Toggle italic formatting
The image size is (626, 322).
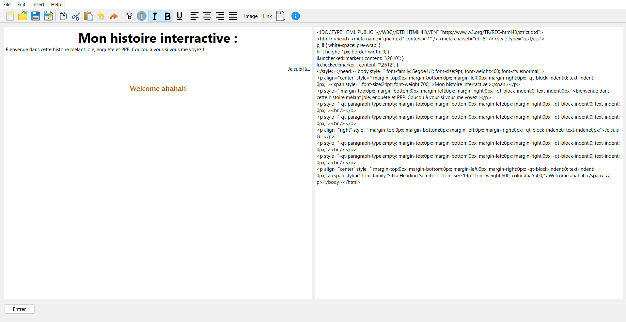point(154,16)
